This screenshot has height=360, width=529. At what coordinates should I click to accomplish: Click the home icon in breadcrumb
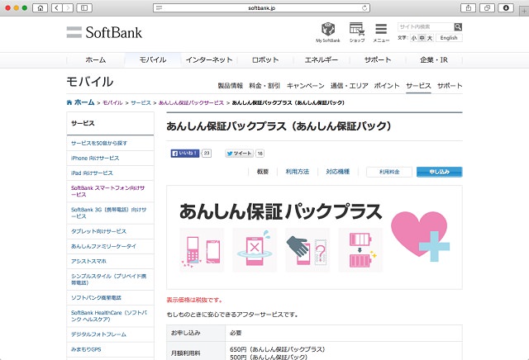click(69, 102)
